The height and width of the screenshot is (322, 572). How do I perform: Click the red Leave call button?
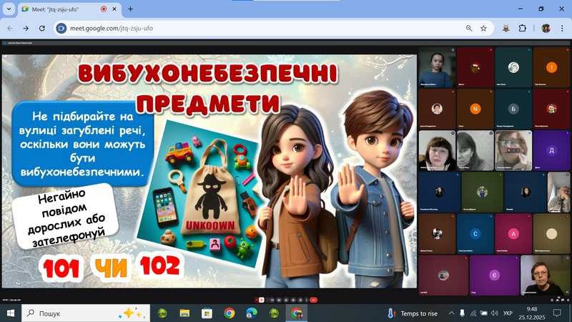coord(313,300)
